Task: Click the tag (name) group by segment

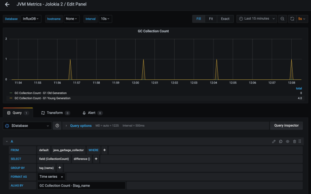Action: point(46,168)
